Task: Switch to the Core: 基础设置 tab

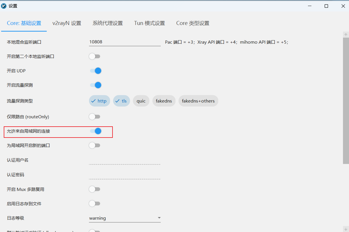Action: pyautogui.click(x=24, y=23)
